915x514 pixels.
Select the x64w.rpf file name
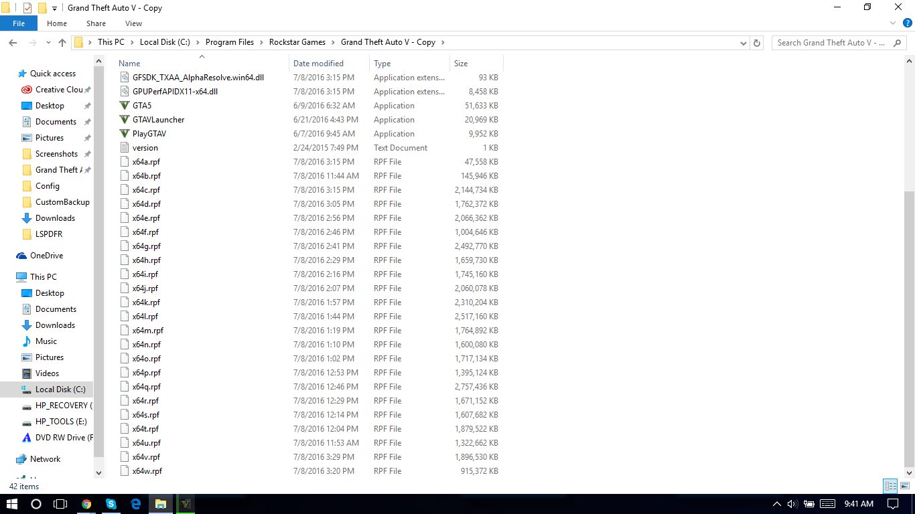click(x=147, y=471)
